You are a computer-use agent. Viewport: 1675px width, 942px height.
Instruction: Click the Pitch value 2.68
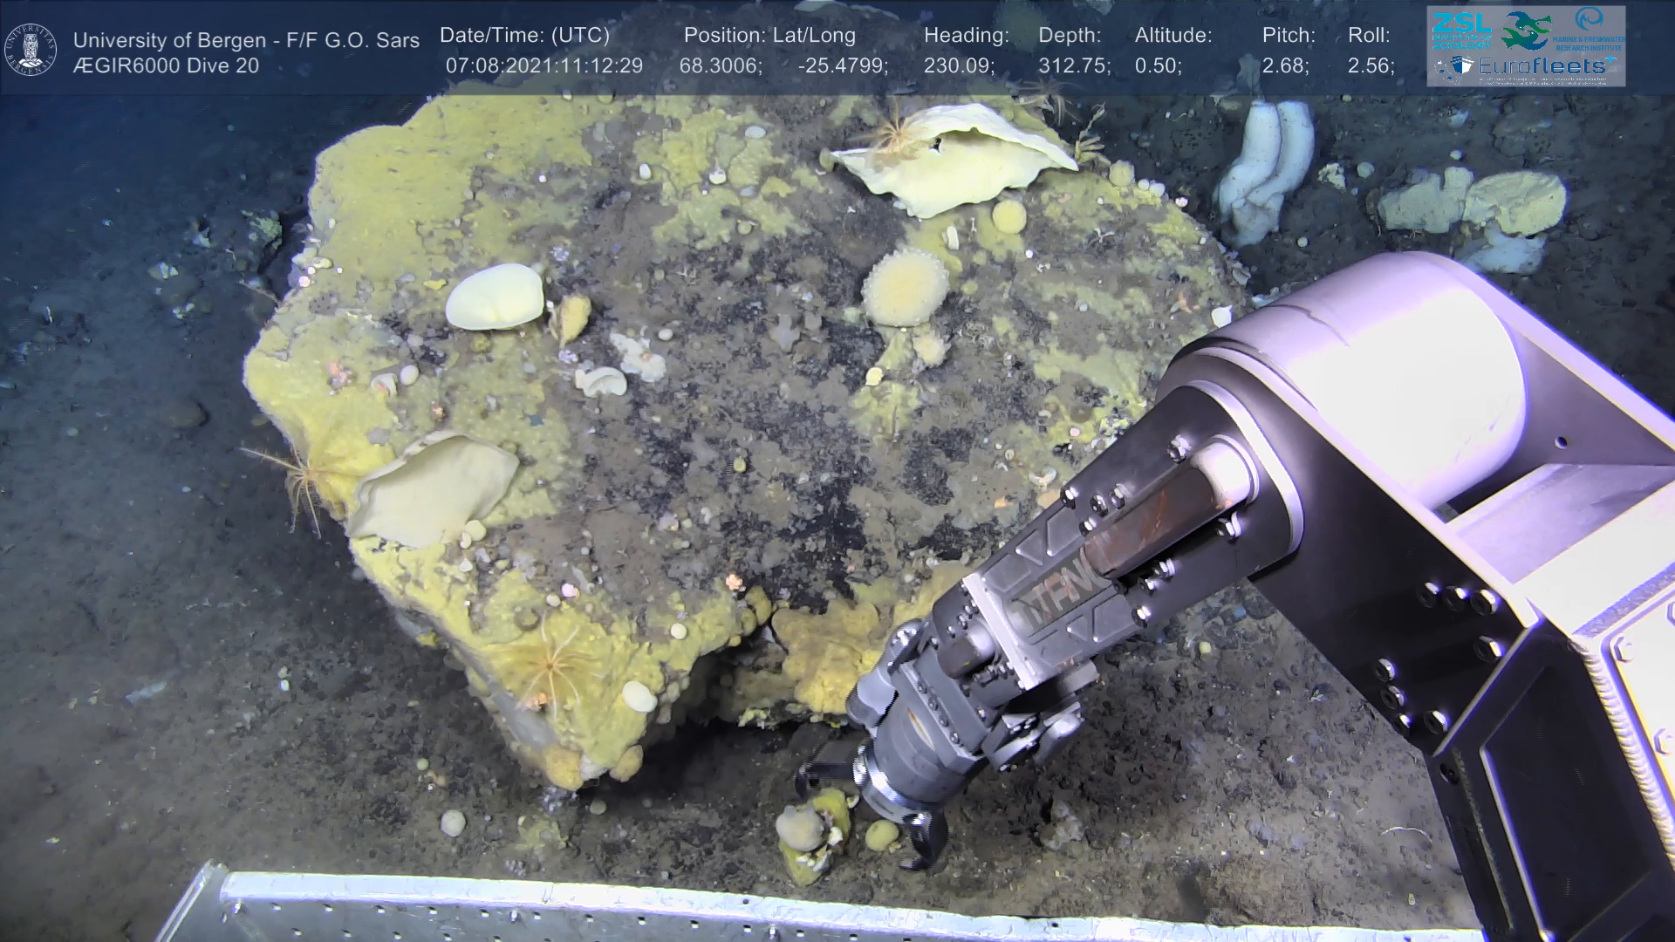[x=1285, y=66]
